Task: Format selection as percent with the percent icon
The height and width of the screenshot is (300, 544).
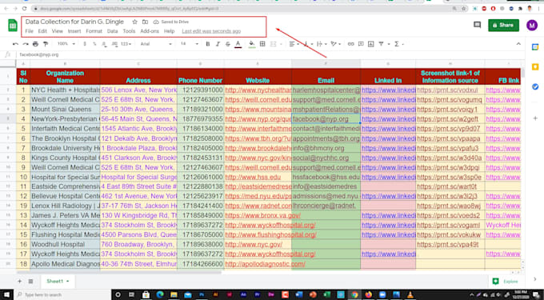Action: tap(94, 44)
